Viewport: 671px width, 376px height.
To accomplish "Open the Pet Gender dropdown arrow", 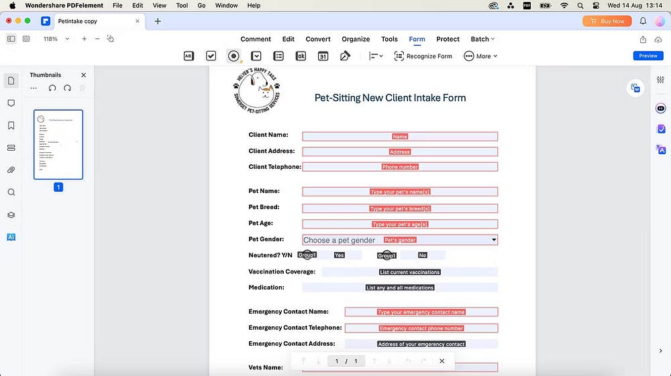I will pos(494,240).
